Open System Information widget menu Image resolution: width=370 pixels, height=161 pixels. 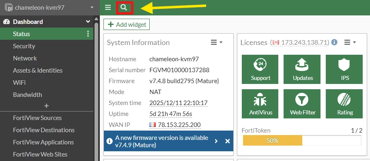(216, 43)
